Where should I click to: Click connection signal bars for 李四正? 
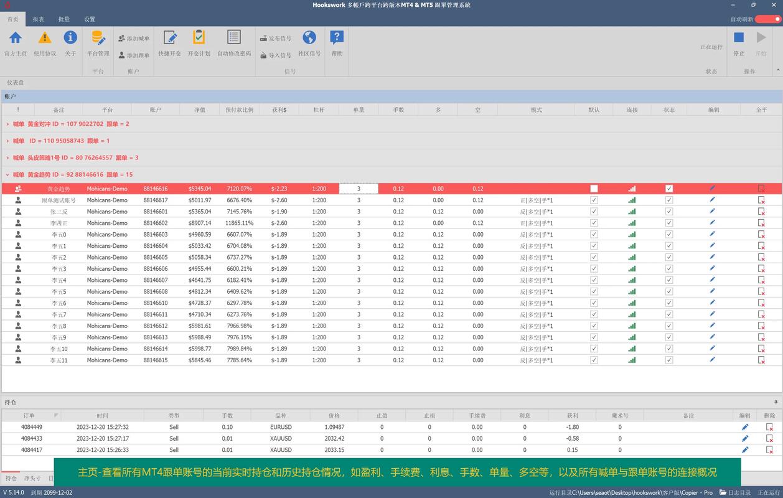(x=632, y=223)
